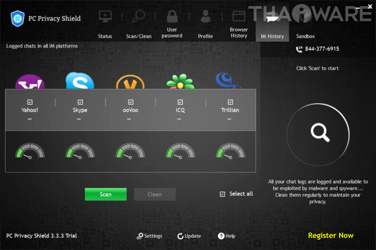Click the ICQ flower logo
Viewport: 376px width, 250px height.
180,81
